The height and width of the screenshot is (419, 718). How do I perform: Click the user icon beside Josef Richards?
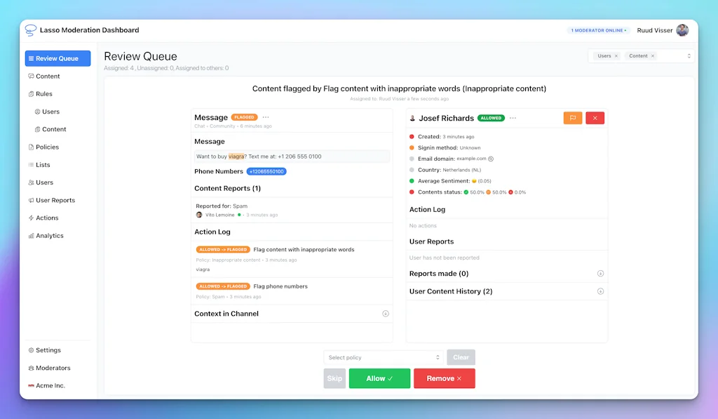[412, 119]
